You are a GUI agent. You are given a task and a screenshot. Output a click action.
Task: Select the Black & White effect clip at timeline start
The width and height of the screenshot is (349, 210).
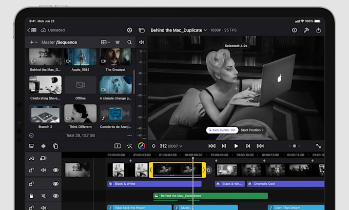[154, 184]
